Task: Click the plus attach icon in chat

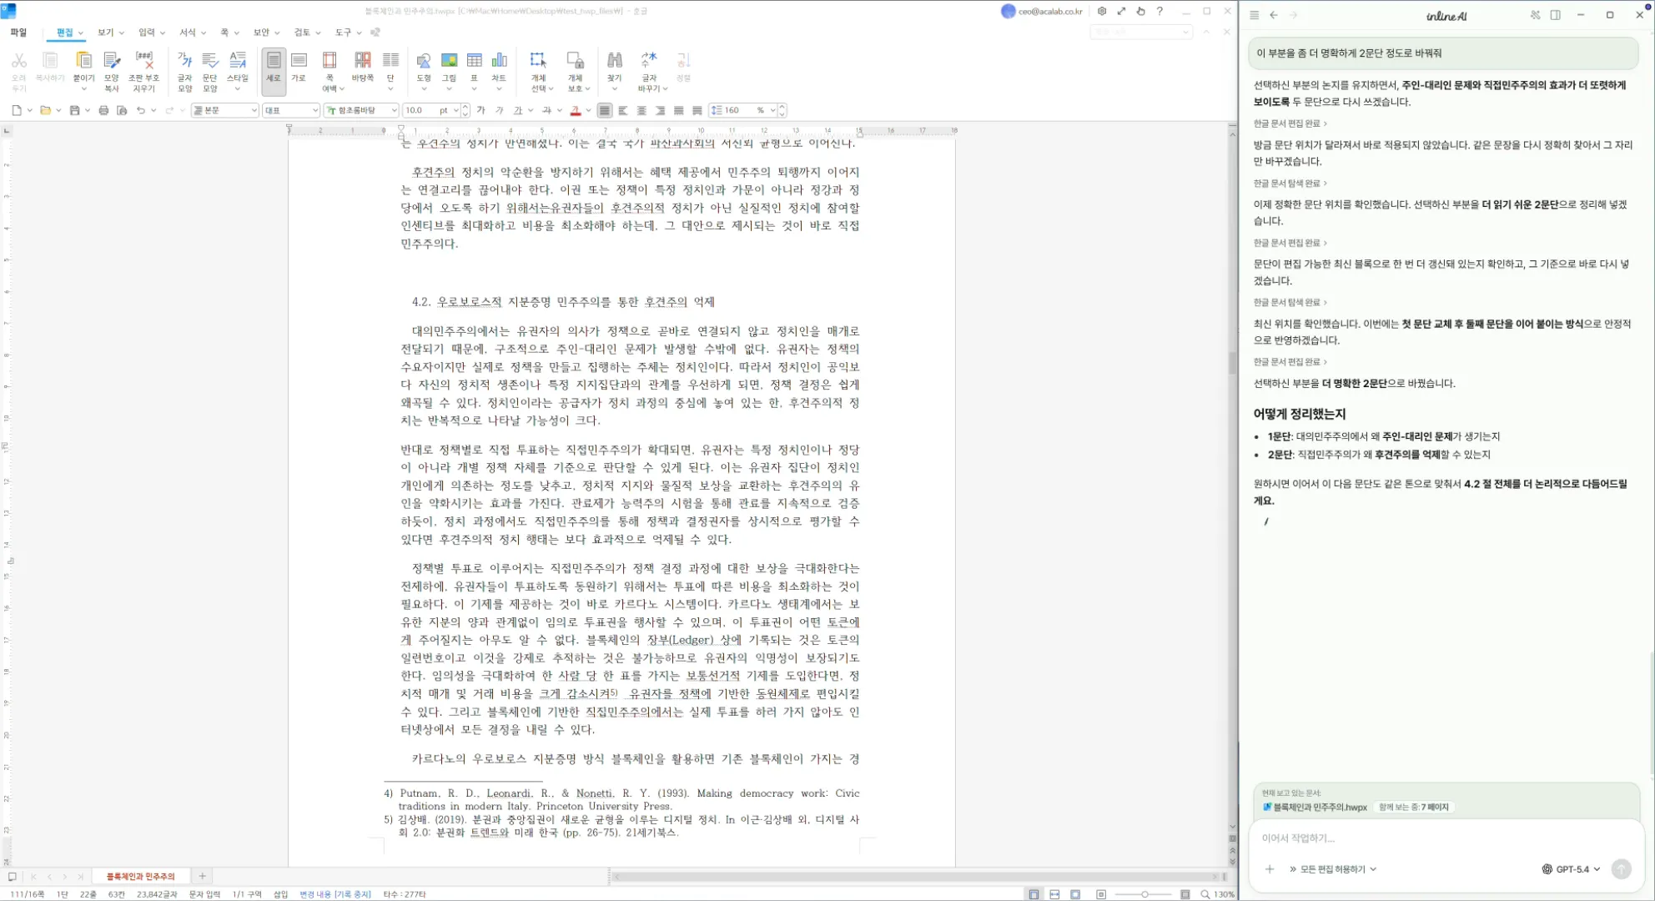Action: pos(1269,868)
